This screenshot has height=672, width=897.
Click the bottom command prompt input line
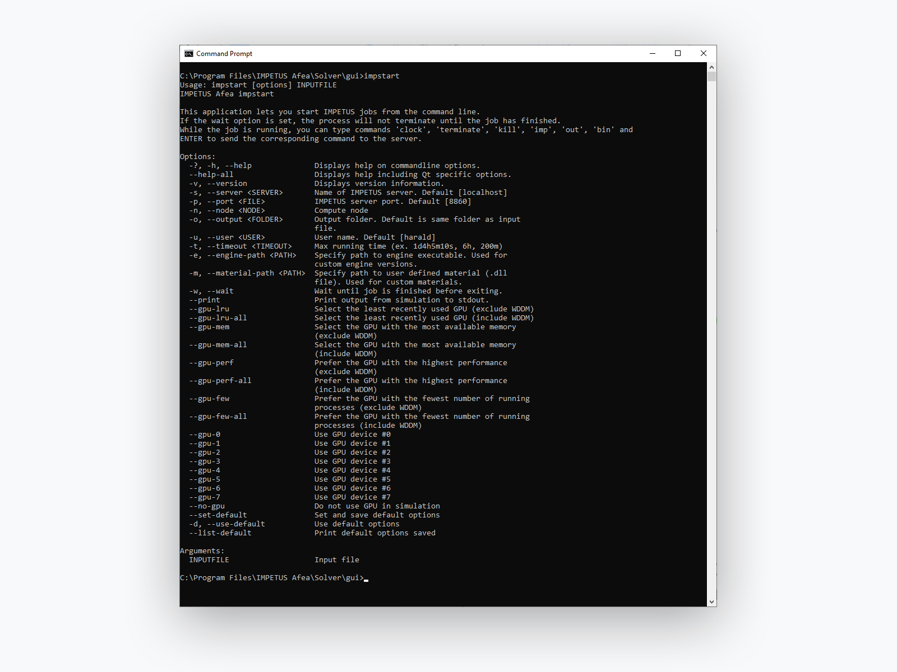(274, 578)
